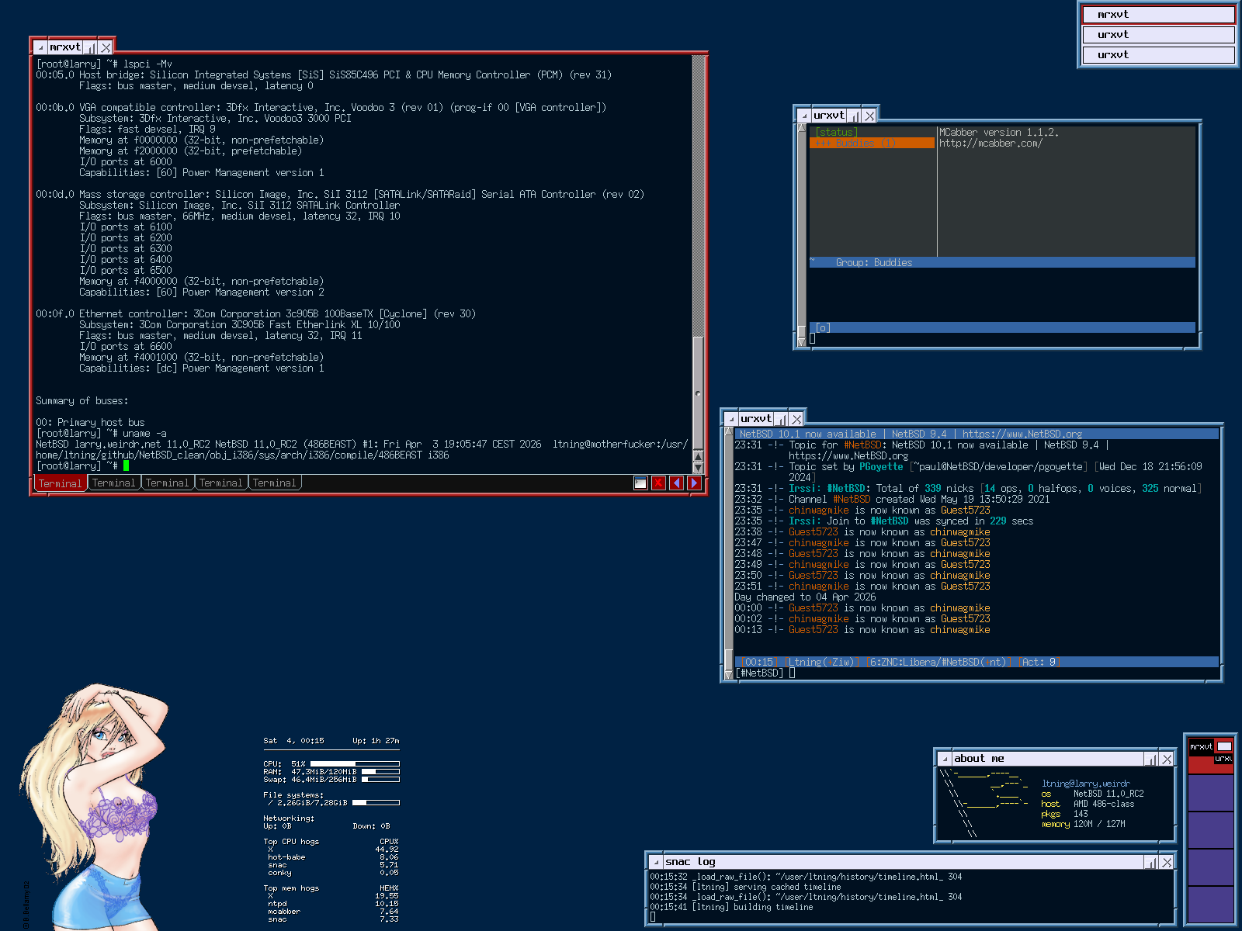The height and width of the screenshot is (931, 1242).
Task: Click MCabber version 1.1.2. text
Action: click(999, 133)
